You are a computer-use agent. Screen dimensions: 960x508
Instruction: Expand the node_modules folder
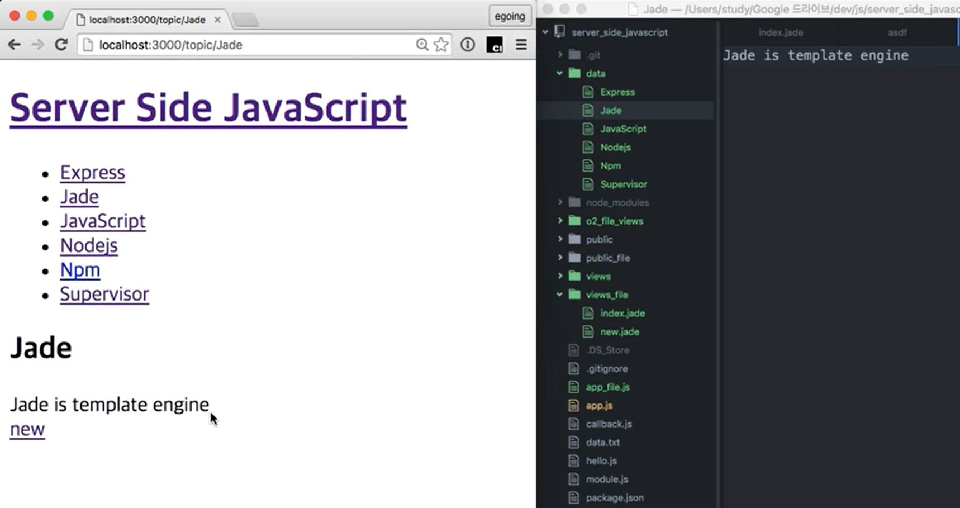(560, 202)
